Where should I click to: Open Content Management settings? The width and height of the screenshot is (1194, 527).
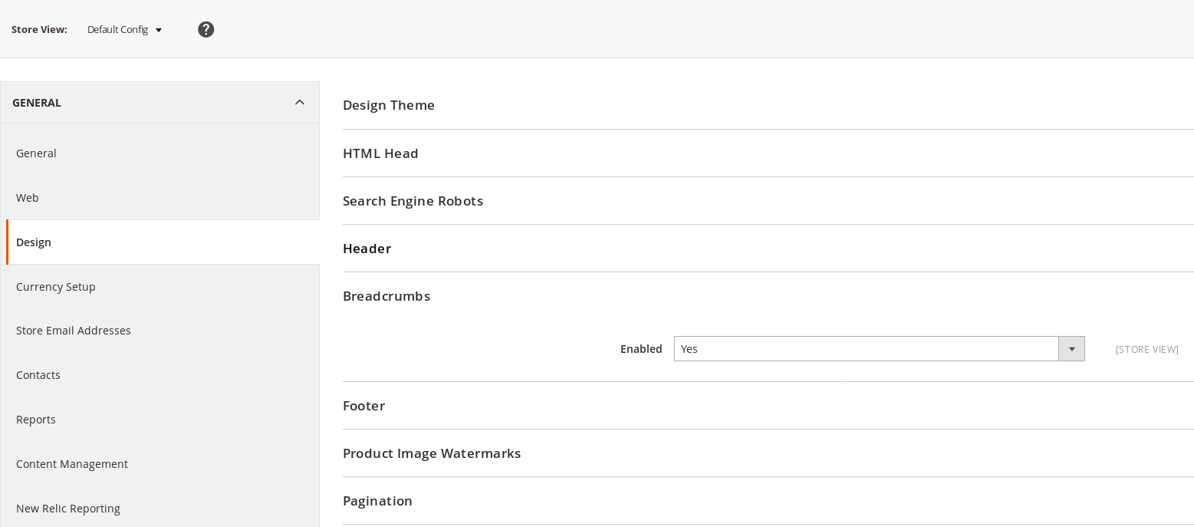(x=72, y=464)
